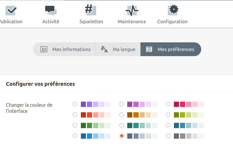Choose the olive green theme radio button
Viewport: 233px width, 144px height.
pos(168,115)
